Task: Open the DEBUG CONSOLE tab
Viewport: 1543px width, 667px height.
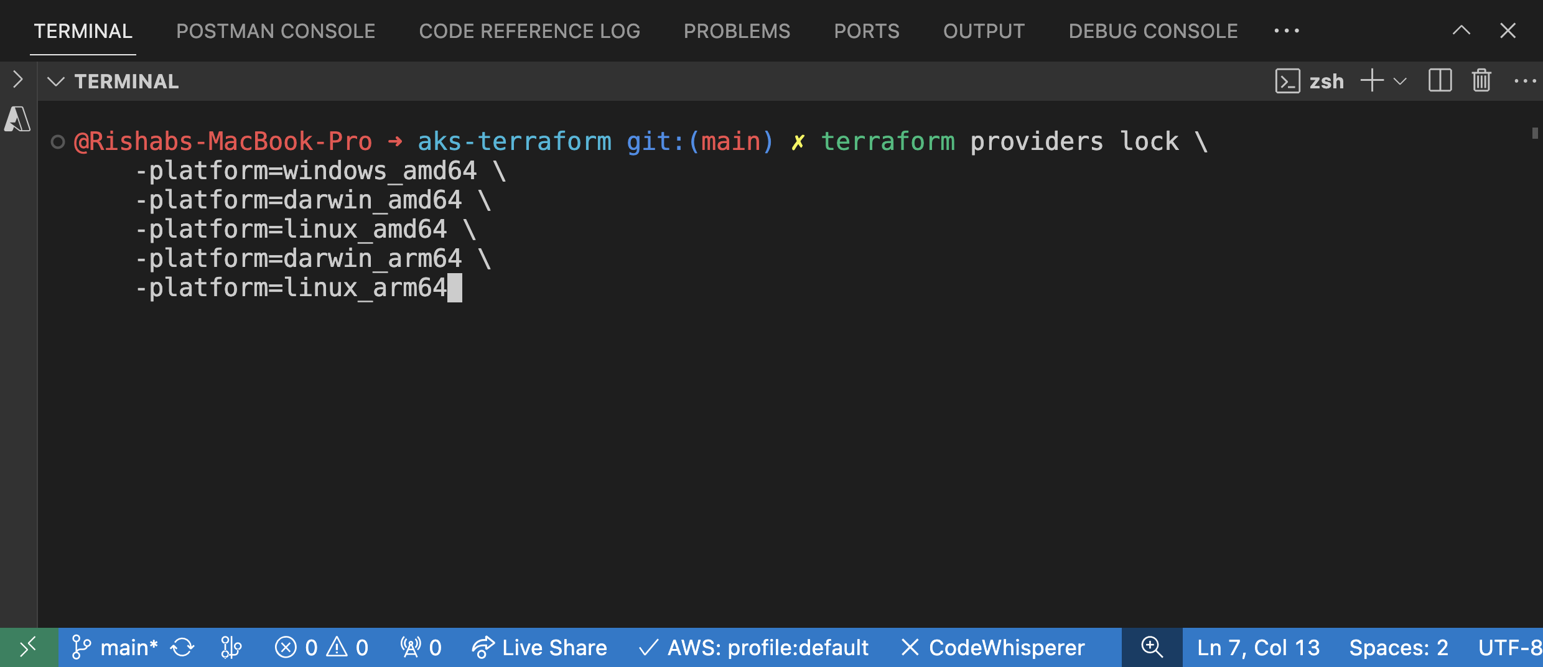Action: click(x=1153, y=31)
